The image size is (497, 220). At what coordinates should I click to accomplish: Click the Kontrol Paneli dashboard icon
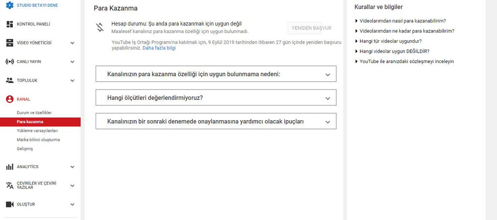(10, 24)
